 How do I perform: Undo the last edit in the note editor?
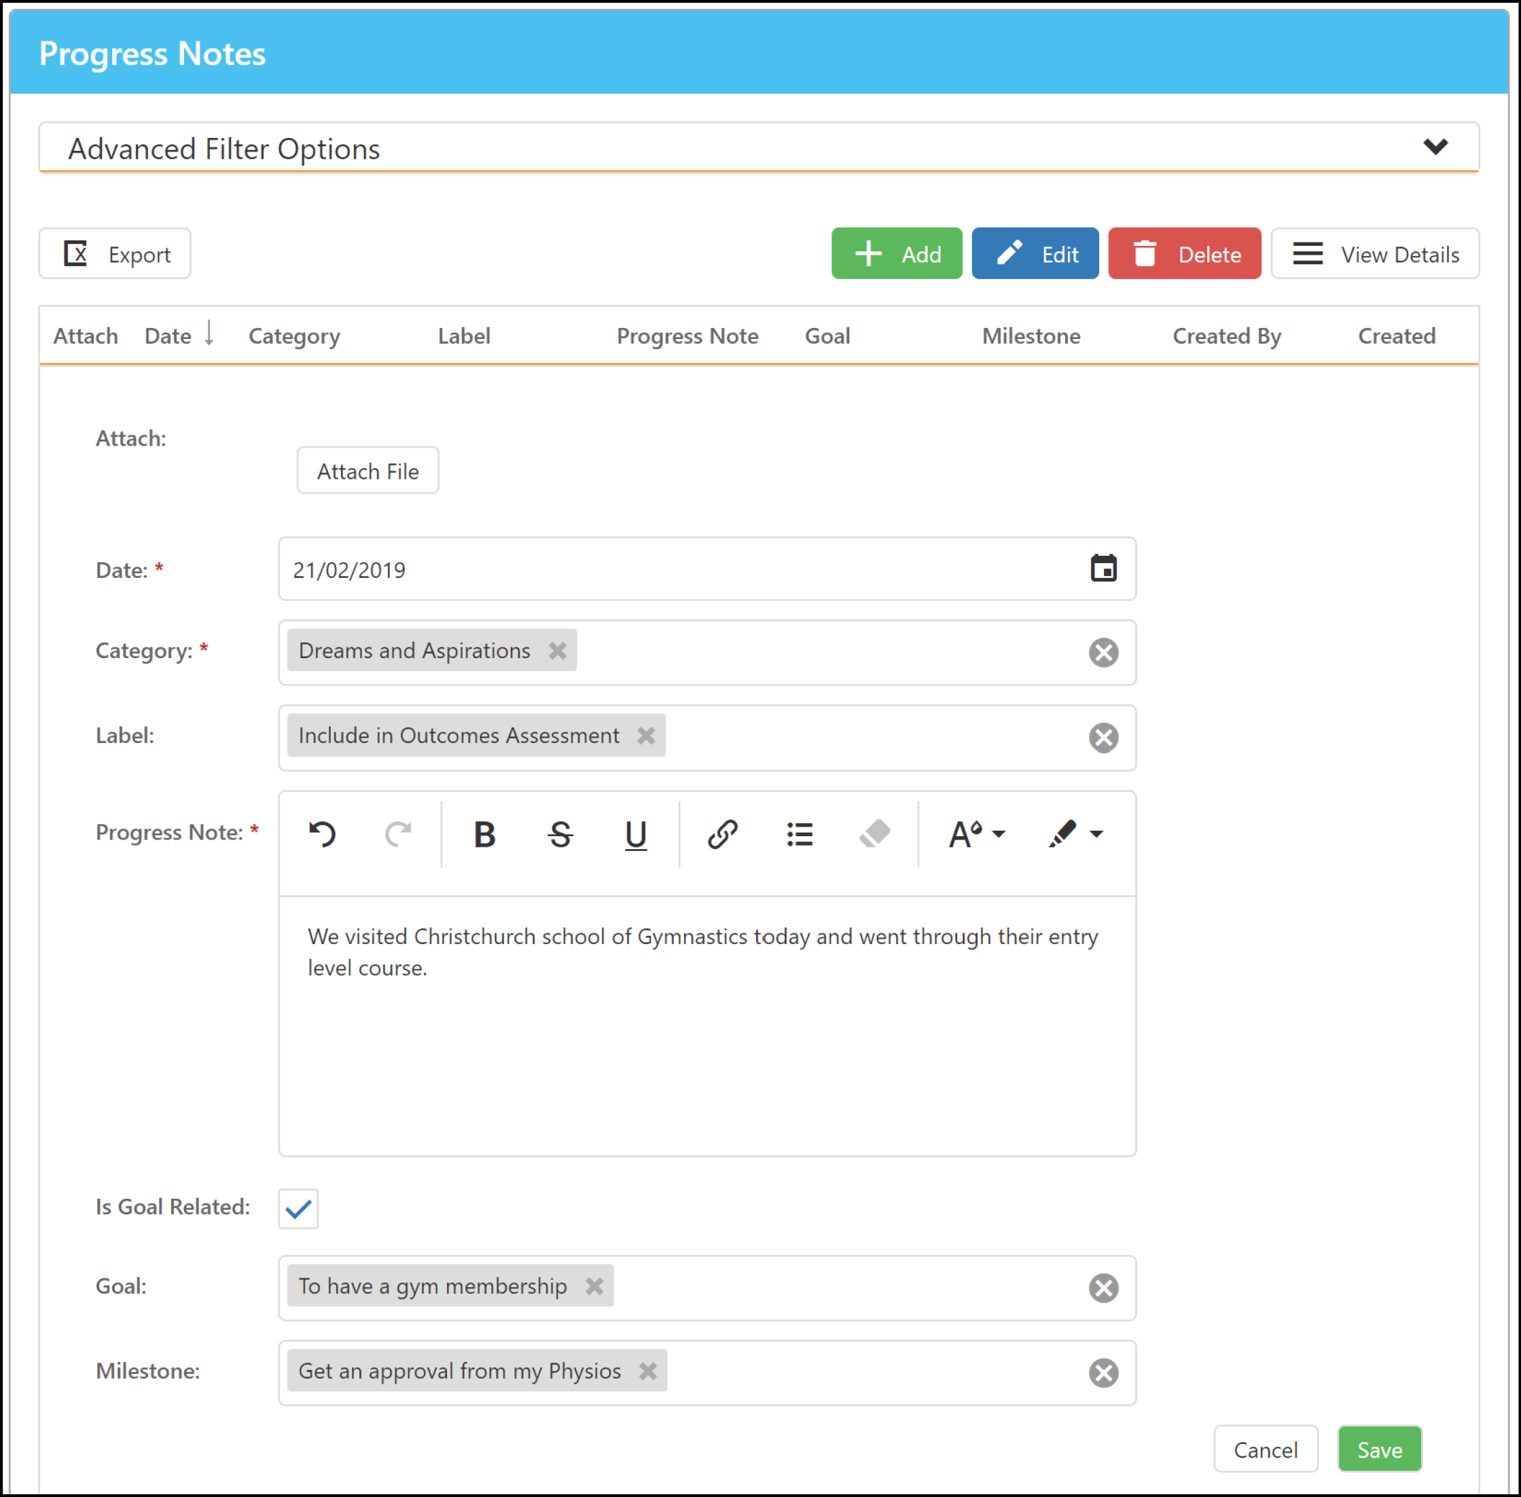click(x=323, y=834)
